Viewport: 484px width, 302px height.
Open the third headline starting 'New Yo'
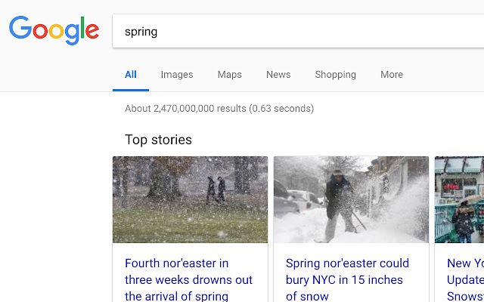point(464,279)
